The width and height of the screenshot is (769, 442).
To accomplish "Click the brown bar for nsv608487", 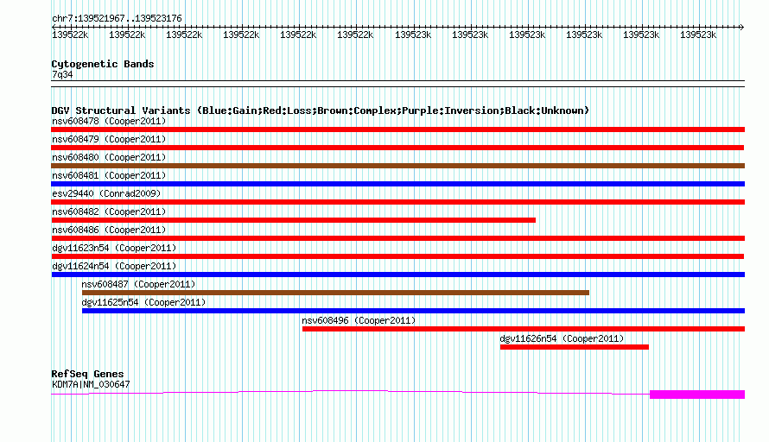I will pos(335,293).
